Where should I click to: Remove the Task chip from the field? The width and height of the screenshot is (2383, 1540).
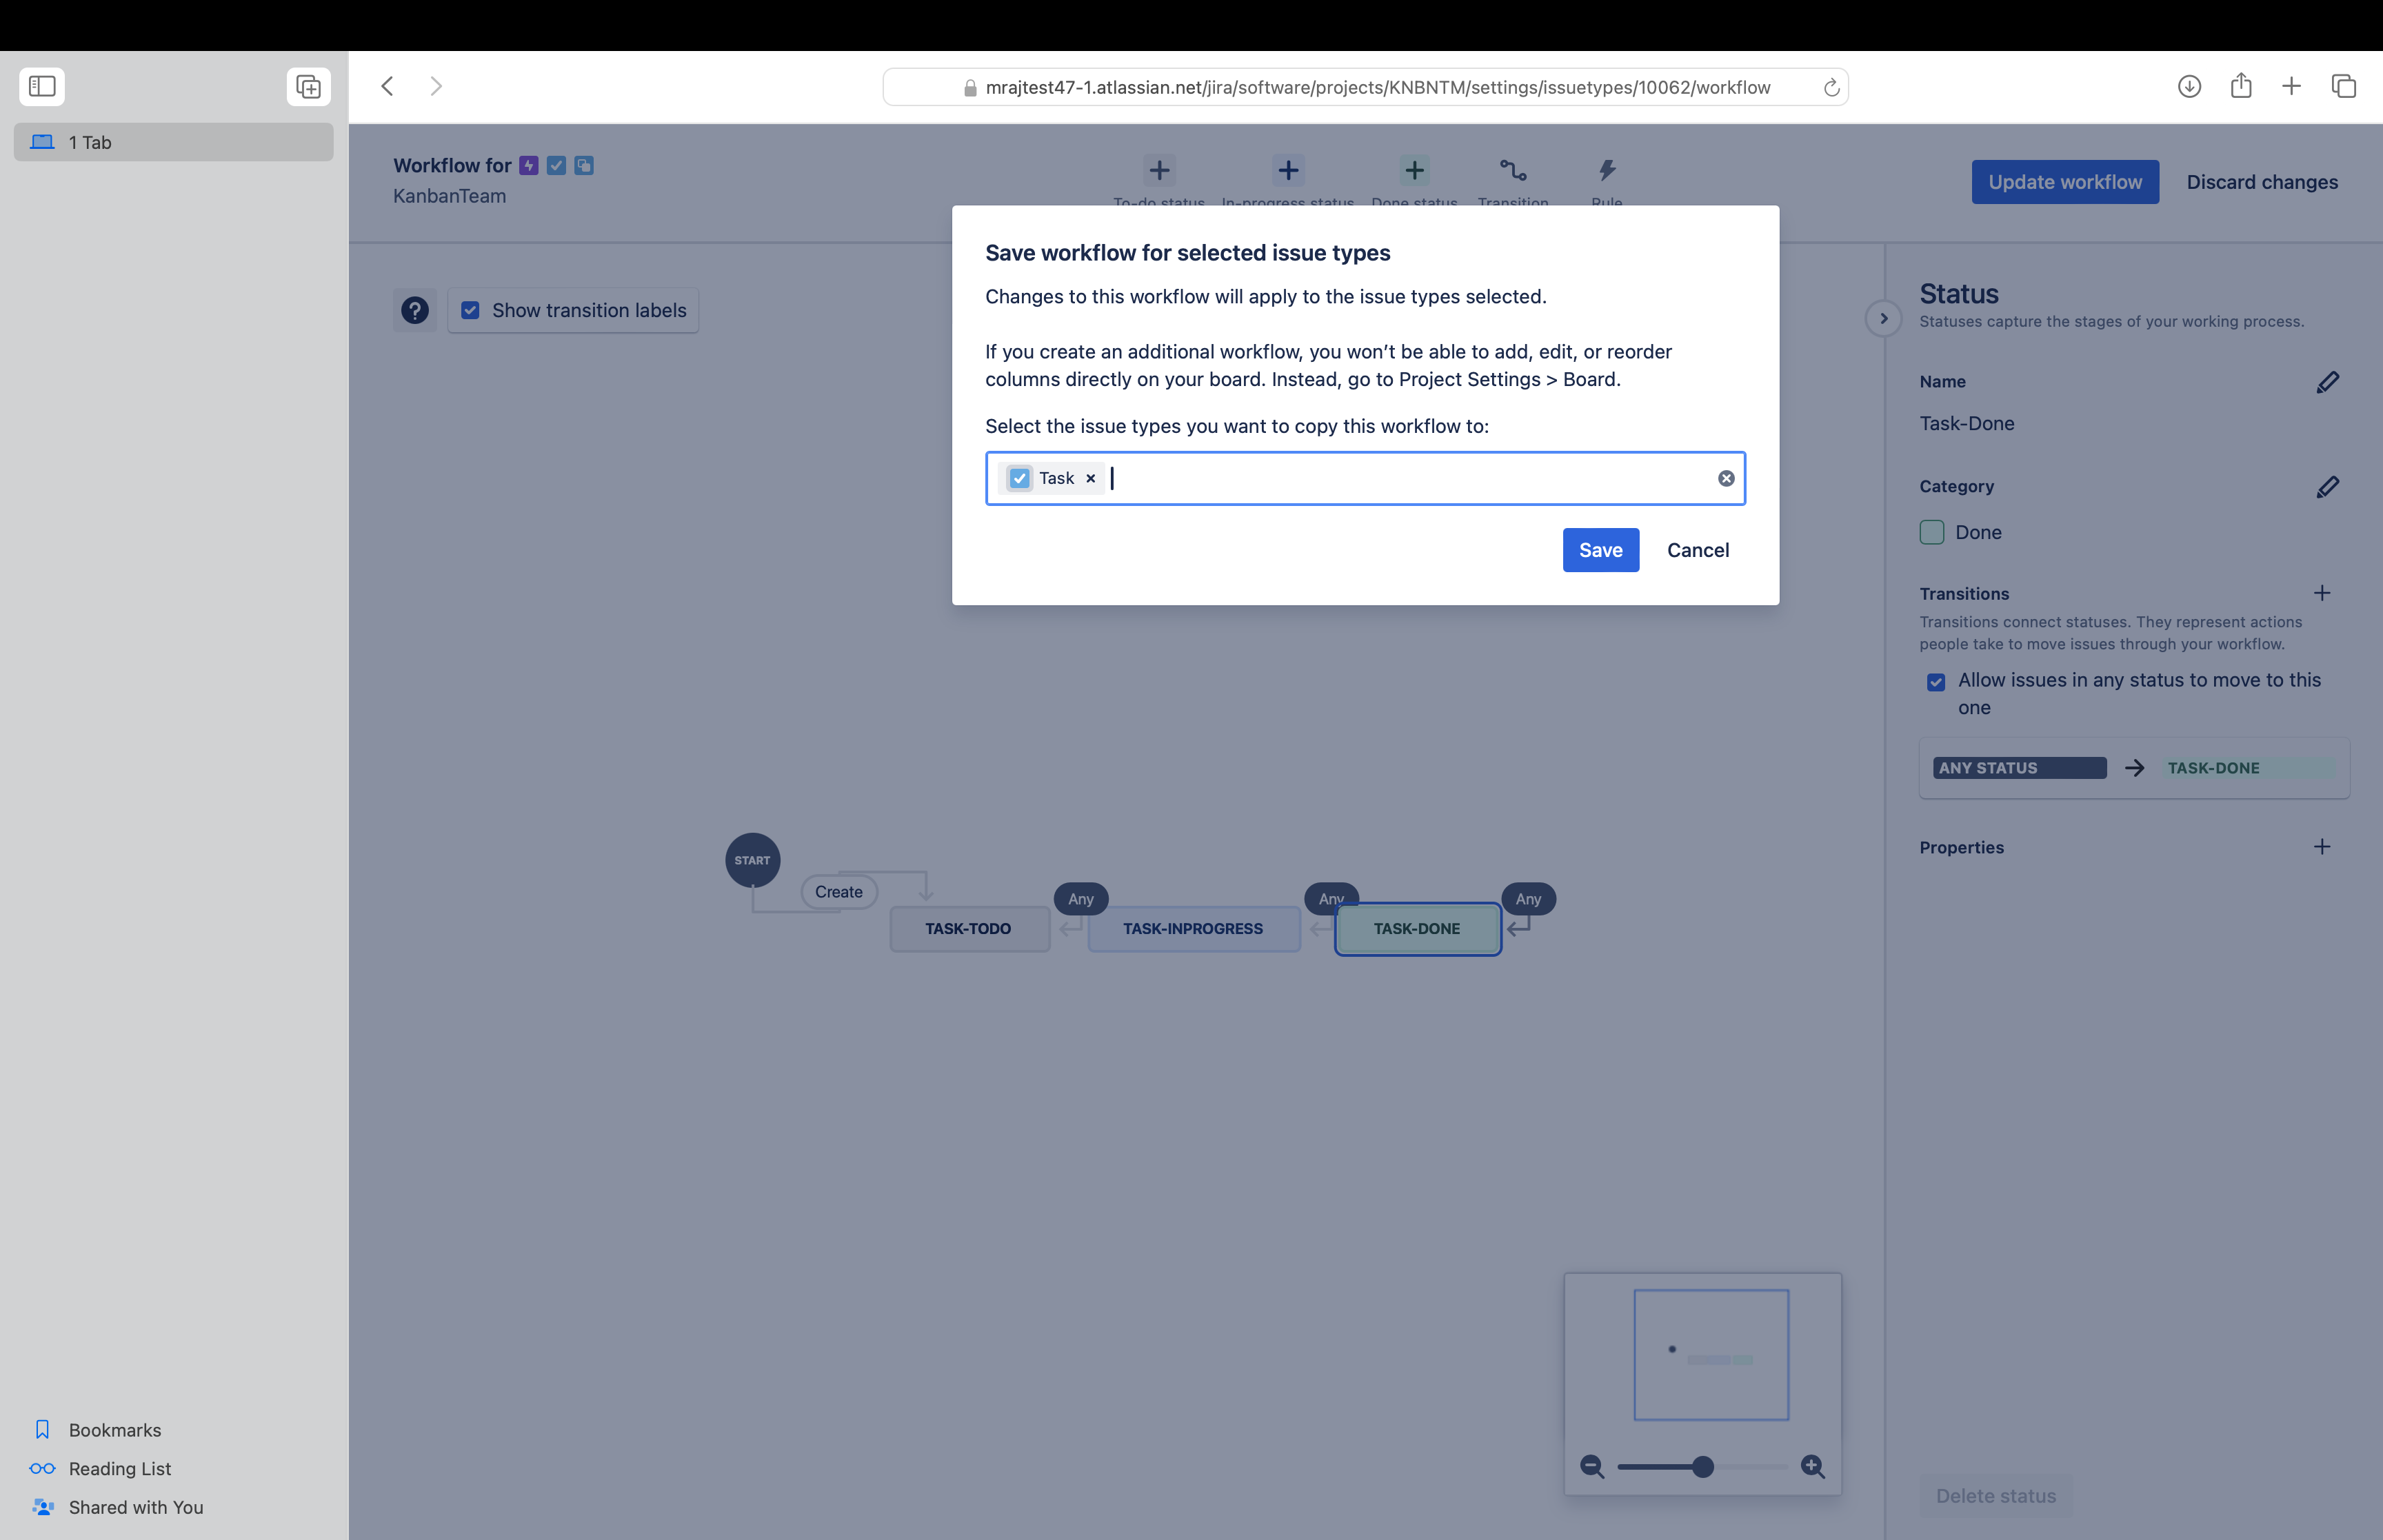(1090, 478)
